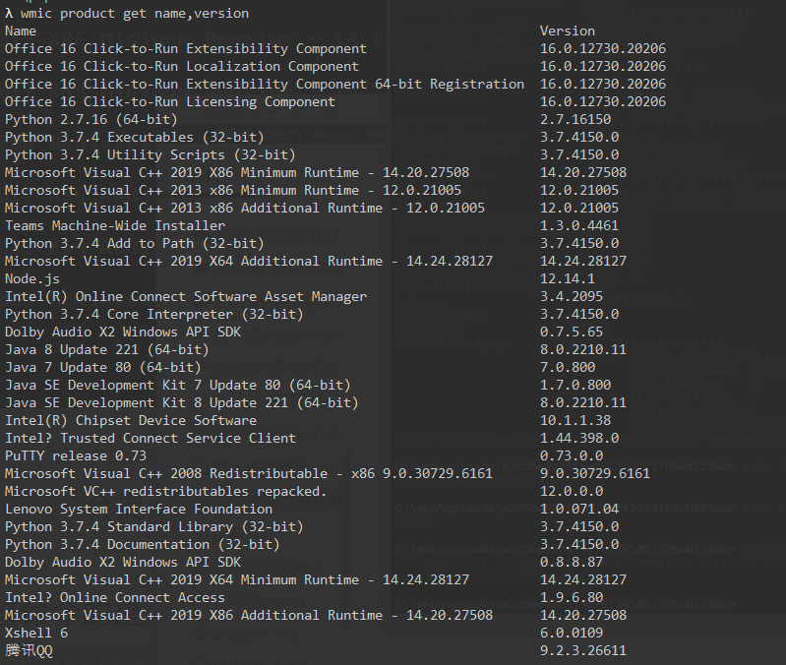786x665 pixels.
Task: Click the Version column header
Action: [568, 31]
